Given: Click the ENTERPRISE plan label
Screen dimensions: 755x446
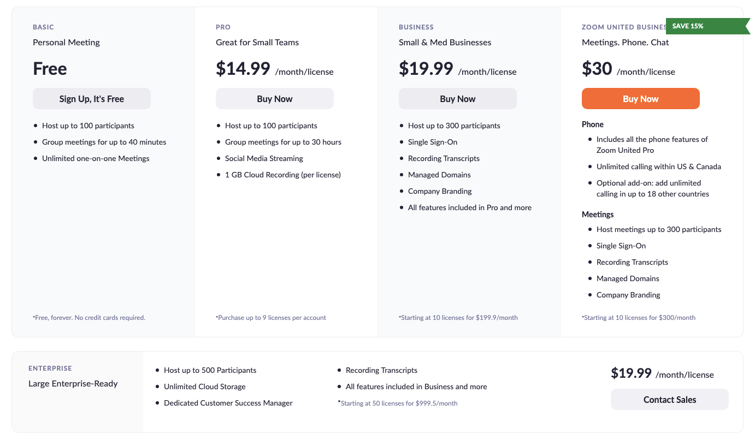Looking at the screenshot, I should pyautogui.click(x=50, y=368).
